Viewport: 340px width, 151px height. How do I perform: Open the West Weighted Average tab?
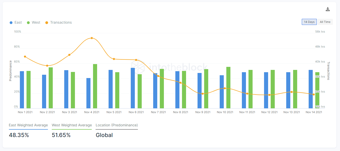pyautogui.click(x=72, y=125)
